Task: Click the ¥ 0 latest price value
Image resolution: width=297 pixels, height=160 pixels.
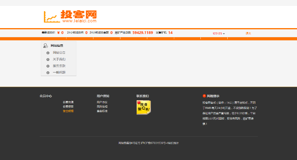Action: 61,32
